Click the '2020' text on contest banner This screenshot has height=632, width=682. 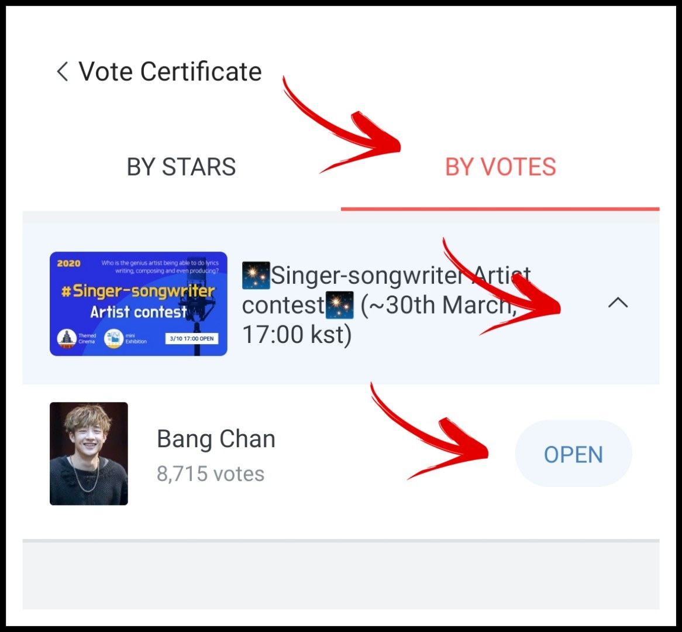tap(68, 263)
